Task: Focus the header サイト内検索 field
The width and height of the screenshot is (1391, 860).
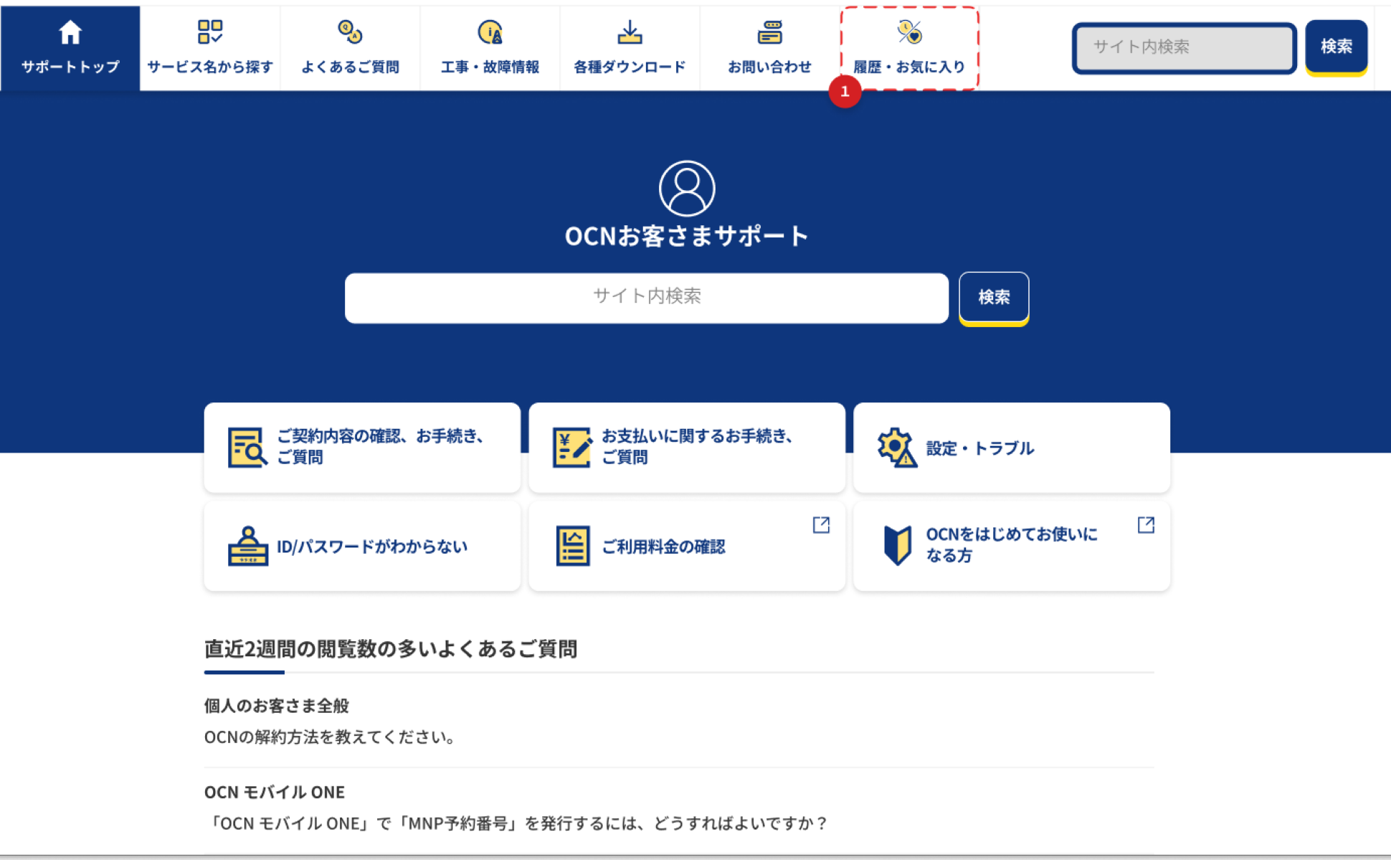Action: click(1184, 47)
